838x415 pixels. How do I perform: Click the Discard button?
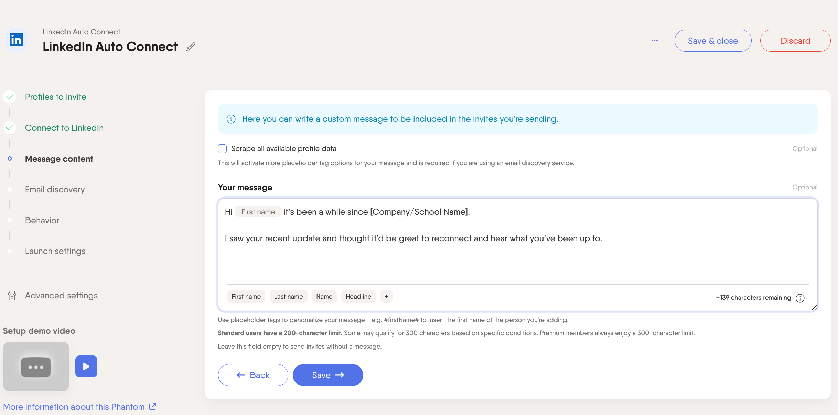[x=795, y=41]
